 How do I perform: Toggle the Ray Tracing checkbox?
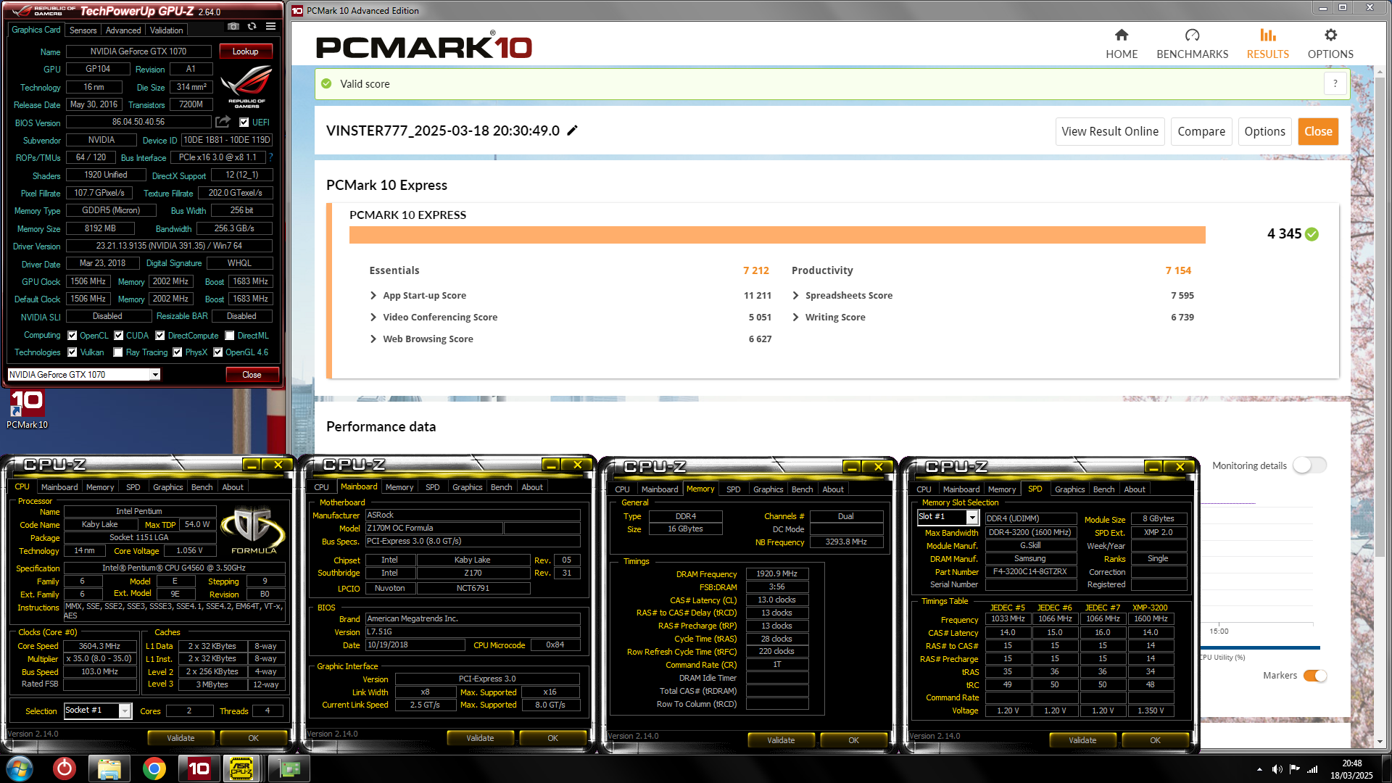118,352
